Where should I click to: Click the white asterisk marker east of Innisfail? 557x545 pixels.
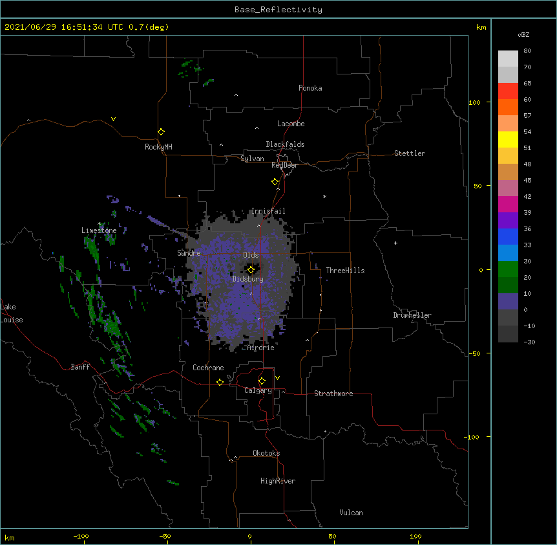tap(324, 196)
